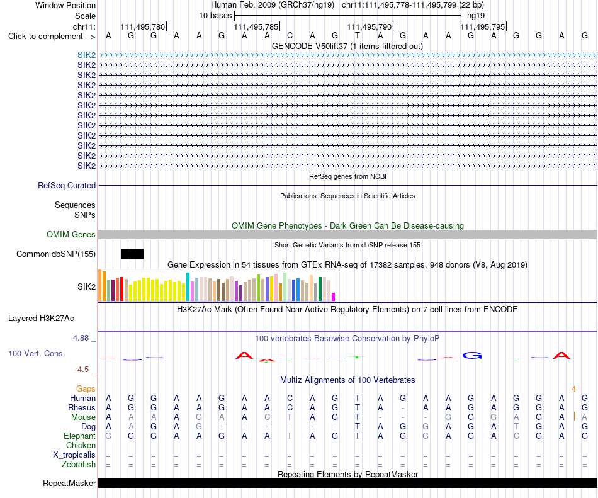Screen dimensions: 598x498
Task: Open the RepeatMasker track label
Action: (69, 483)
